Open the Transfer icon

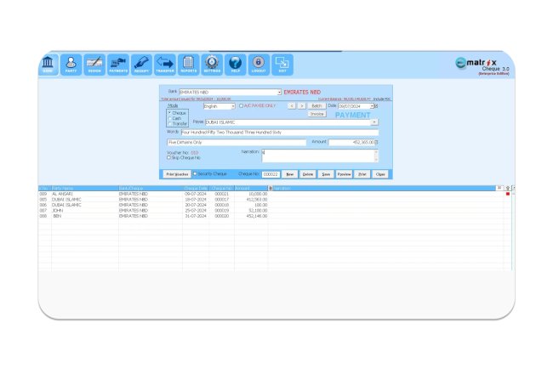[x=165, y=65]
